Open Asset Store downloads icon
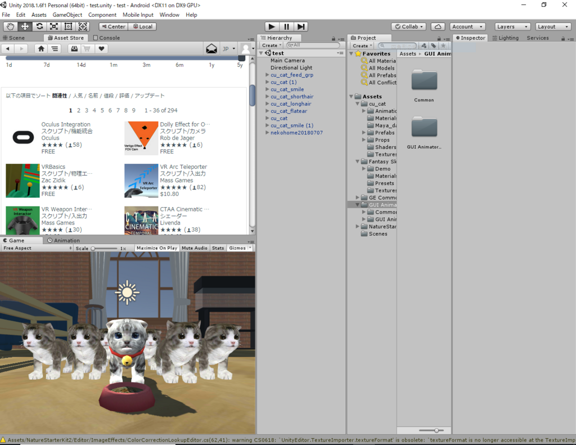The height and width of the screenshot is (445, 576). click(74, 48)
